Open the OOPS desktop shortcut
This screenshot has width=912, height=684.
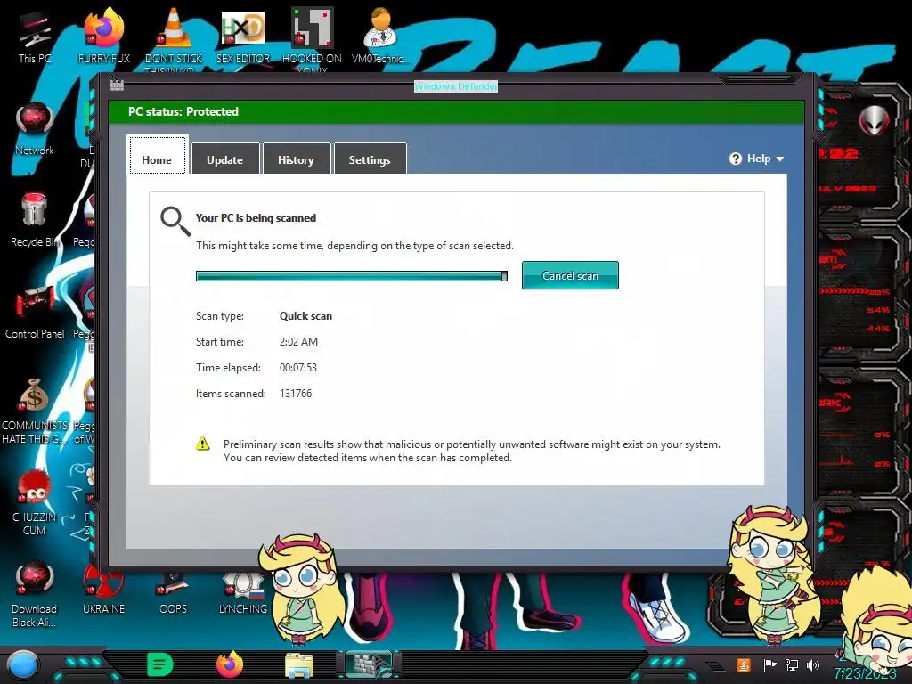click(x=174, y=593)
